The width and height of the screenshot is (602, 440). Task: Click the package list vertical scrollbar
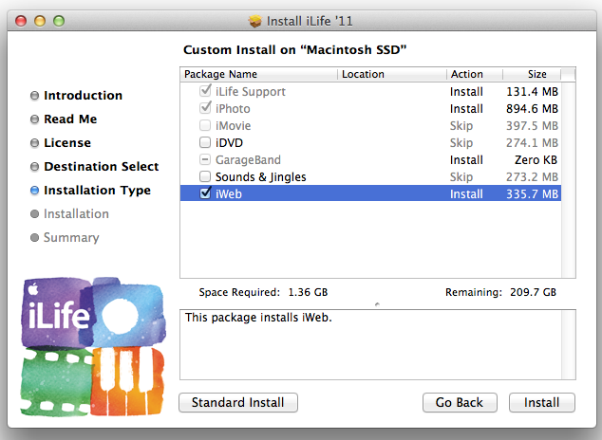click(x=568, y=180)
